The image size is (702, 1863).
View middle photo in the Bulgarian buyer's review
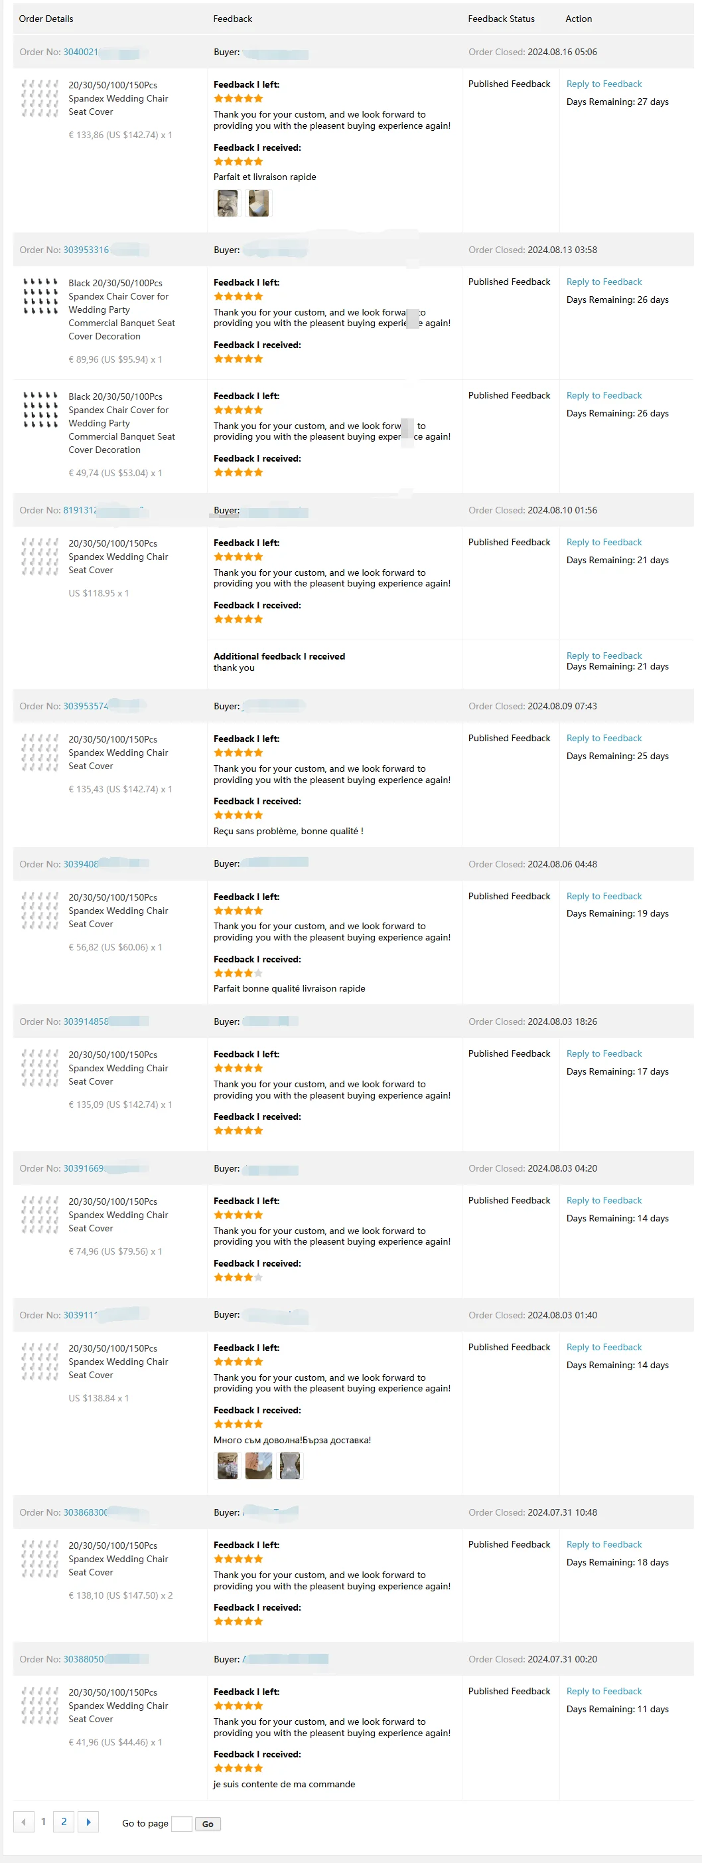[259, 1466]
